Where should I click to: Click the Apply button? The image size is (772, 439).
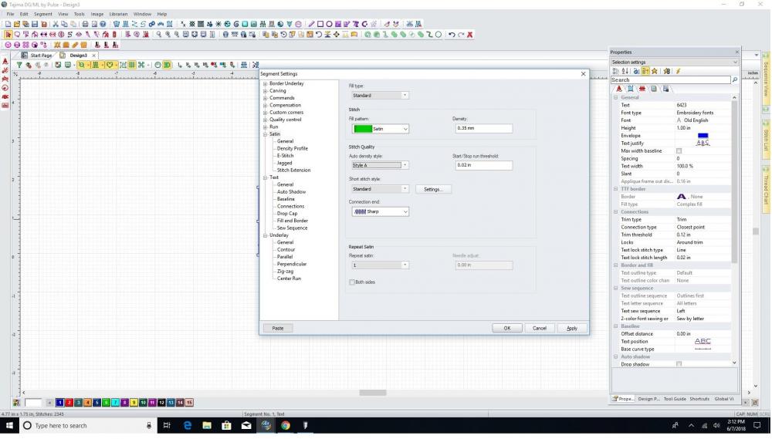click(572, 328)
